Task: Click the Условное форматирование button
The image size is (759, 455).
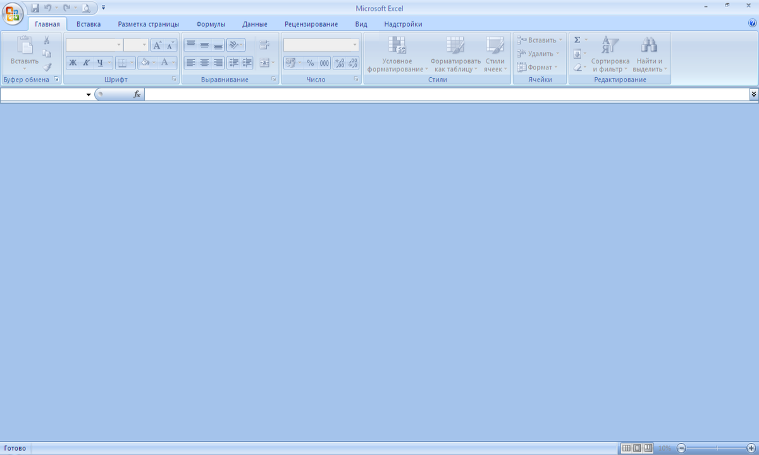Action: 397,54
